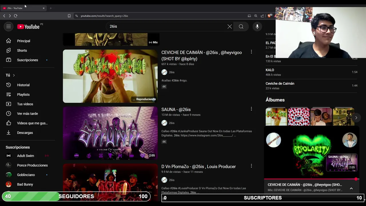Image resolution: width=366 pixels, height=206 pixels.
Task: Open Ver más tarde
Action: 27,114
